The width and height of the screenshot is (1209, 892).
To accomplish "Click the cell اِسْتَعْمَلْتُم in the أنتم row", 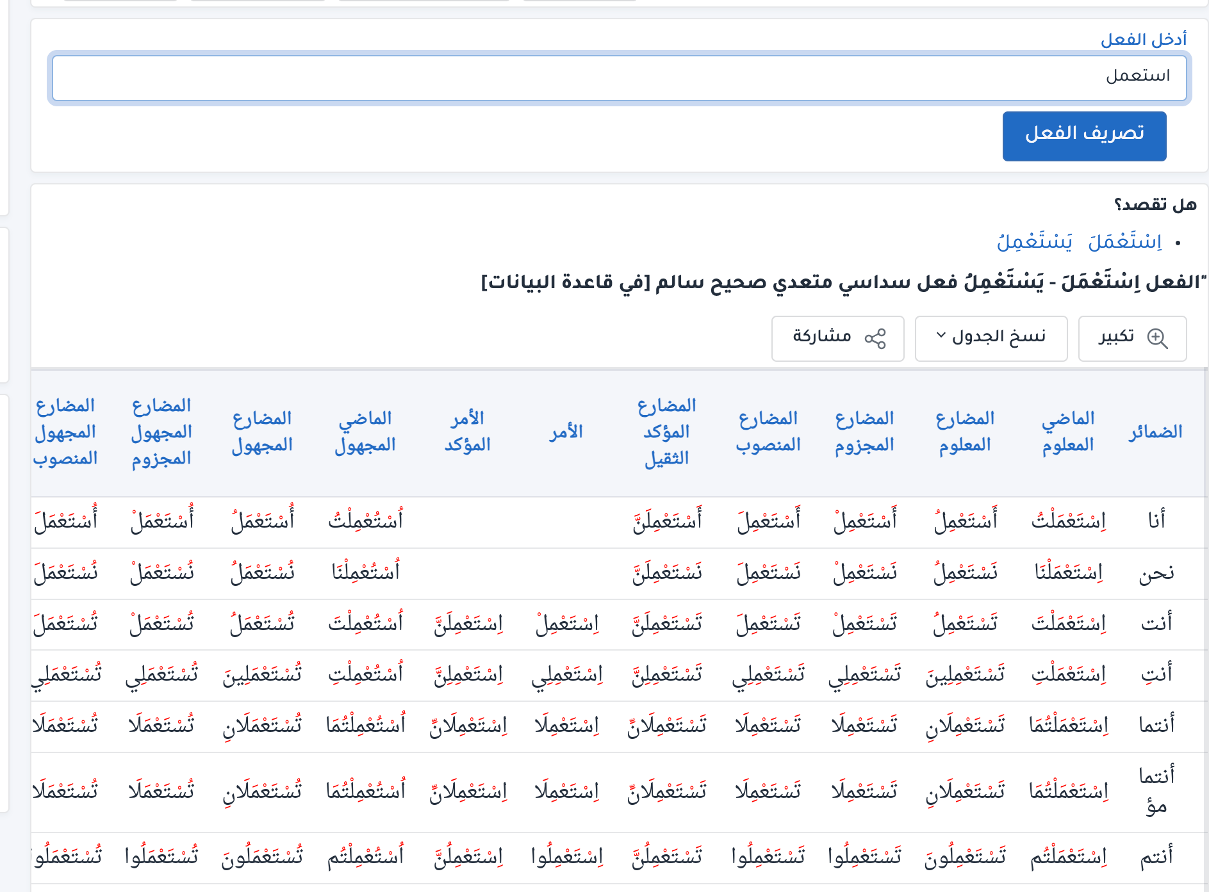I will point(1068,856).
